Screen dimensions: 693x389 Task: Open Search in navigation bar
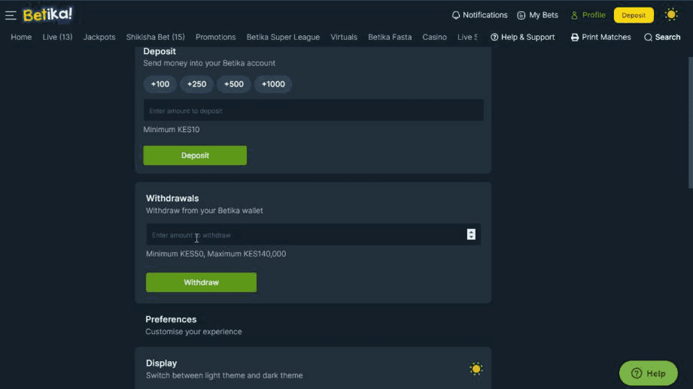[662, 37]
